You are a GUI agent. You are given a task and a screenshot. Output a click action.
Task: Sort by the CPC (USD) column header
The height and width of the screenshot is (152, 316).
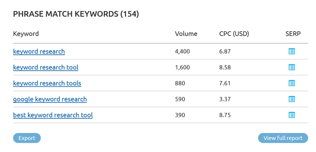[234, 34]
